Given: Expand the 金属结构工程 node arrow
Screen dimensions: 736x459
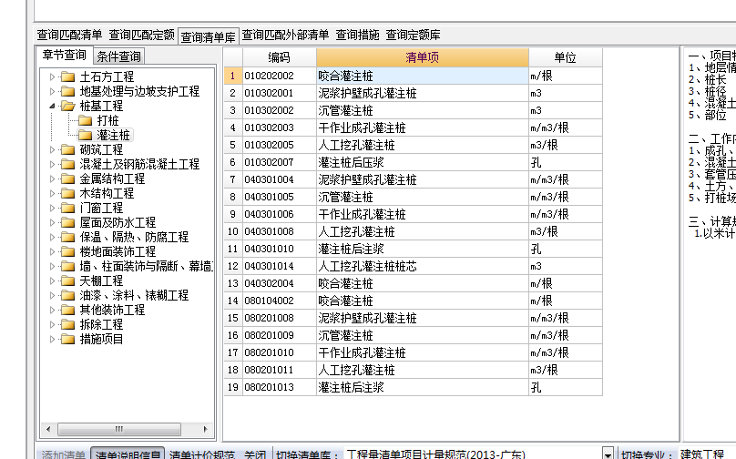Looking at the screenshot, I should click(x=53, y=178).
